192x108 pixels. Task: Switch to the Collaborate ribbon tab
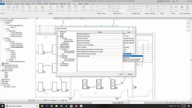pos(63,4)
